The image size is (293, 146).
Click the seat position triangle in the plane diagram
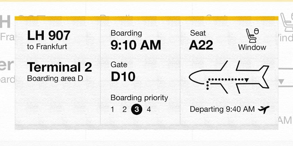pos(246,80)
